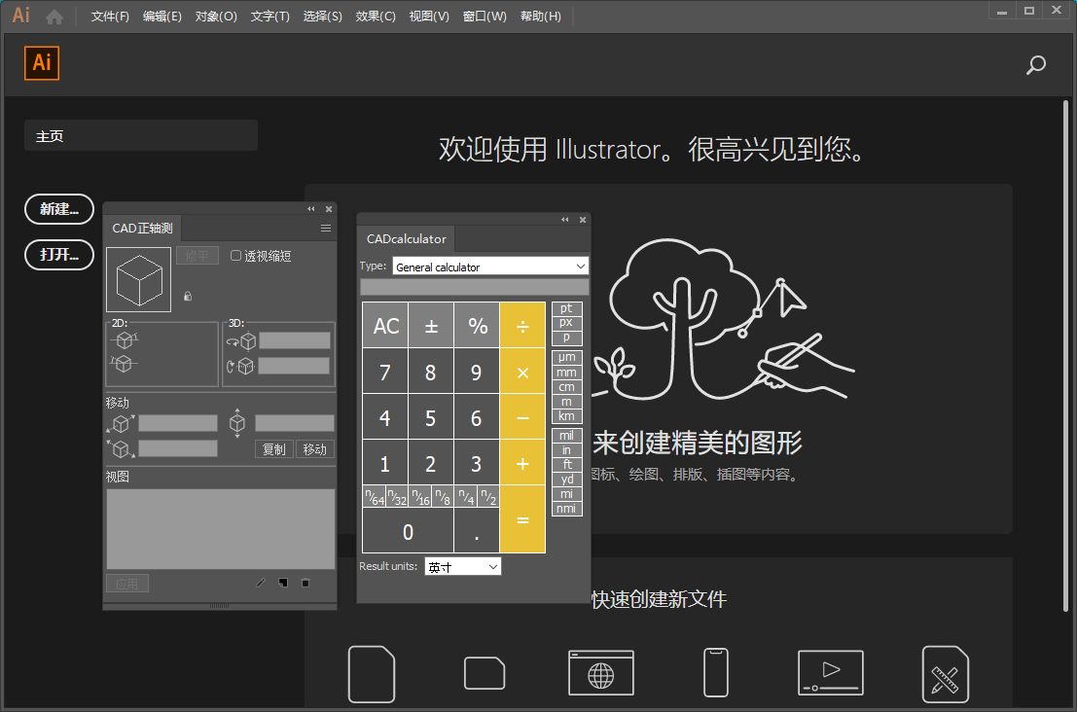Click the first 3D rotation angle input field

click(x=295, y=340)
